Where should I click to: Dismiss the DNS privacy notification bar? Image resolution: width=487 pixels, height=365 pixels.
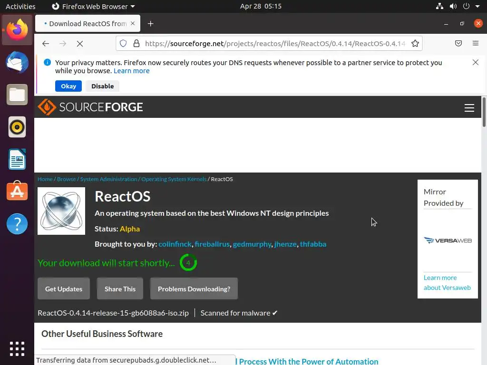pos(476,62)
